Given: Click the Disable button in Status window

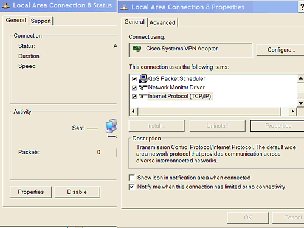Looking at the screenshot, I should point(77,192).
